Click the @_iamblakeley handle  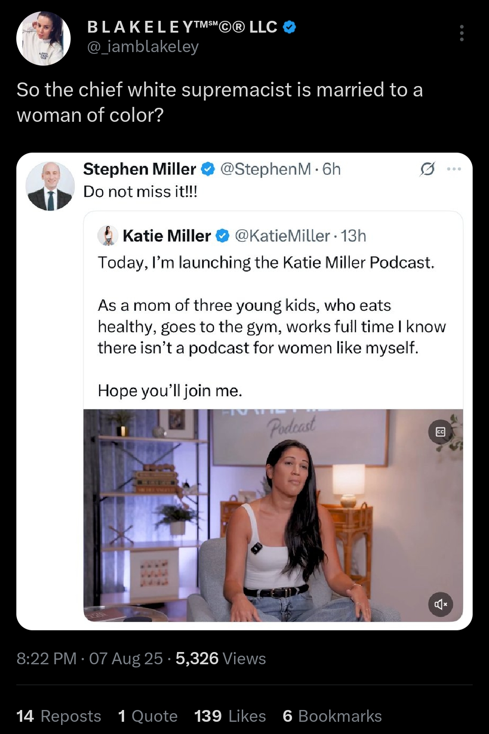143,47
